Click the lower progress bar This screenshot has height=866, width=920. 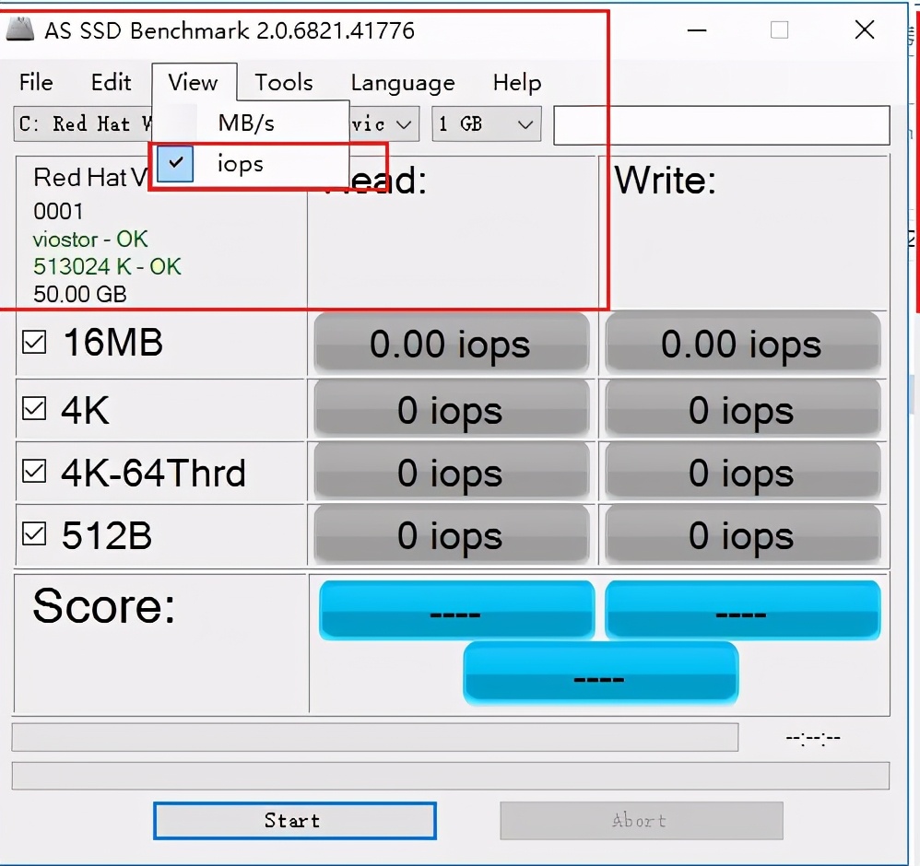(451, 776)
